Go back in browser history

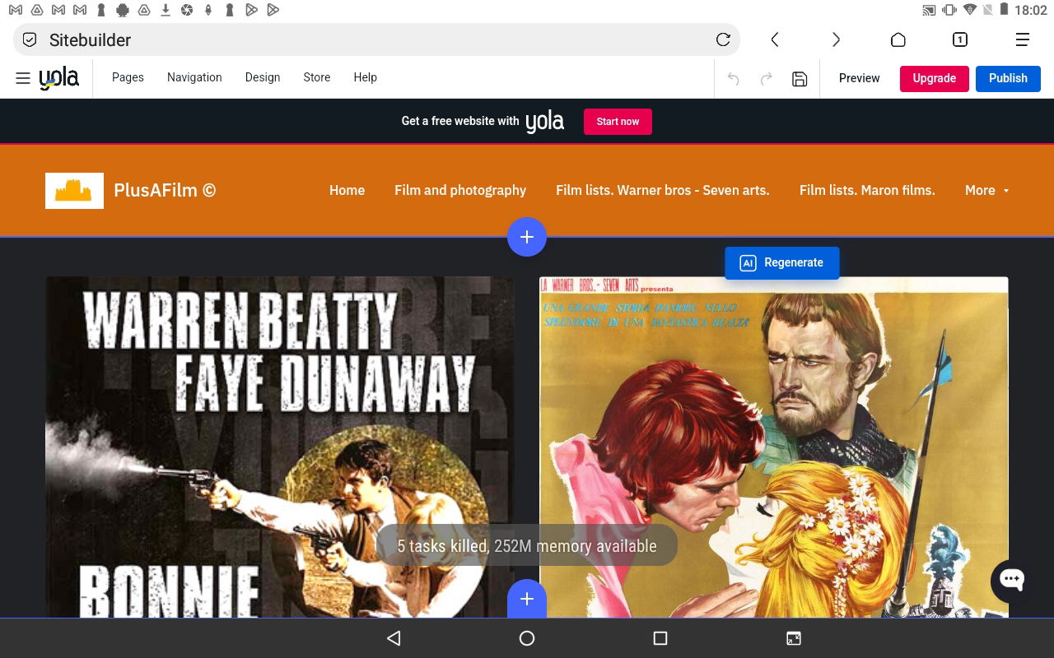pos(774,39)
